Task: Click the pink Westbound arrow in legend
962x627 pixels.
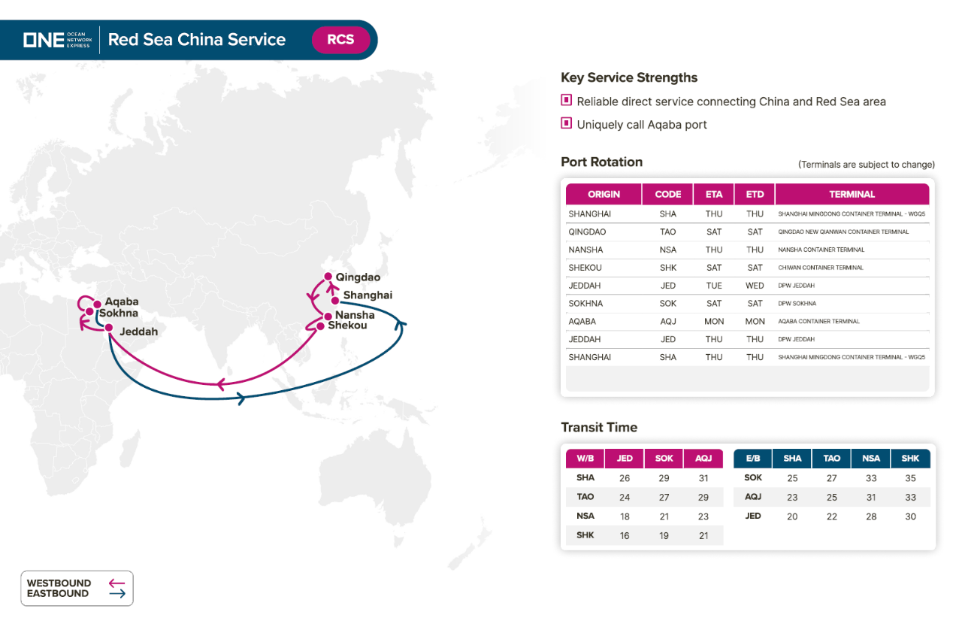Action: click(116, 583)
